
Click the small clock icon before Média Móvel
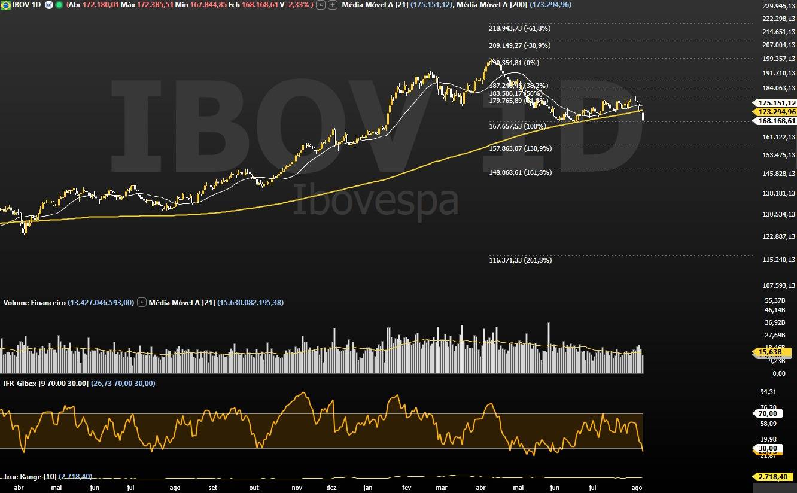[x=321, y=5]
